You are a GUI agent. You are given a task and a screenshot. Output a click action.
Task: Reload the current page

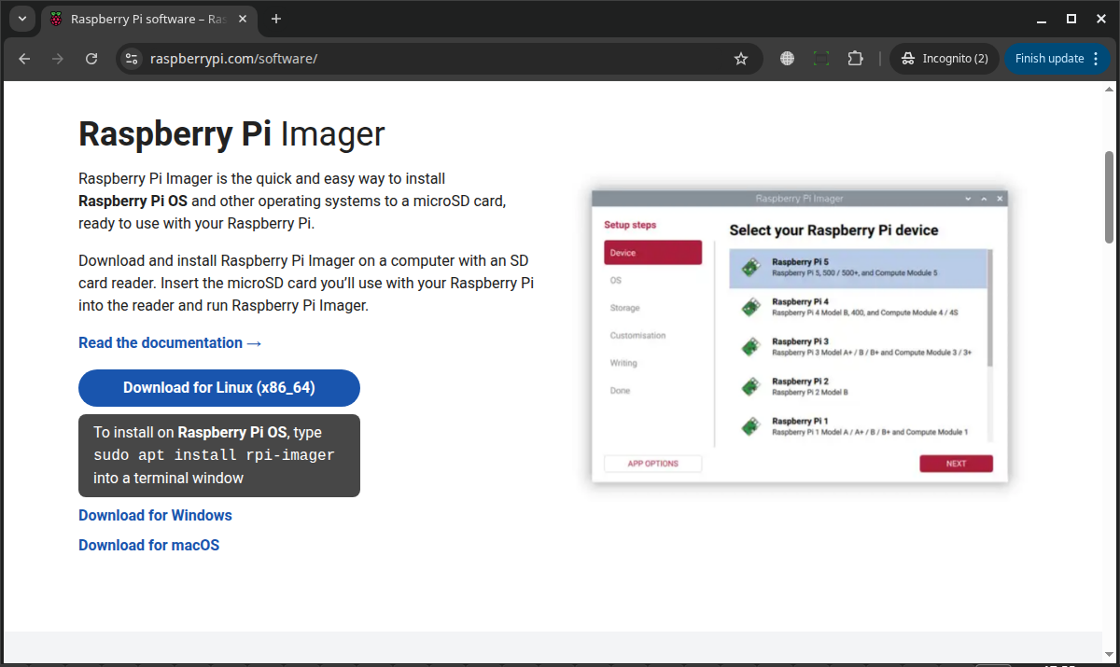tap(91, 59)
